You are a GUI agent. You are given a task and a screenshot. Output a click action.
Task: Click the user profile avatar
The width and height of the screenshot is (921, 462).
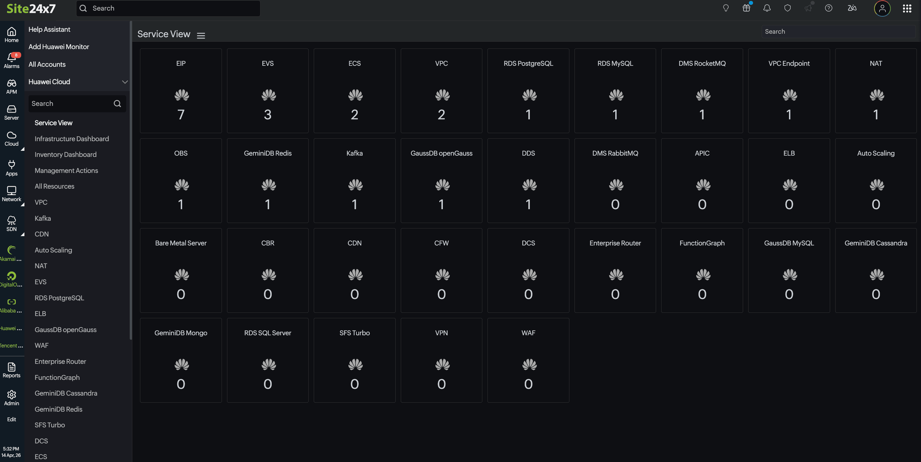[882, 8]
